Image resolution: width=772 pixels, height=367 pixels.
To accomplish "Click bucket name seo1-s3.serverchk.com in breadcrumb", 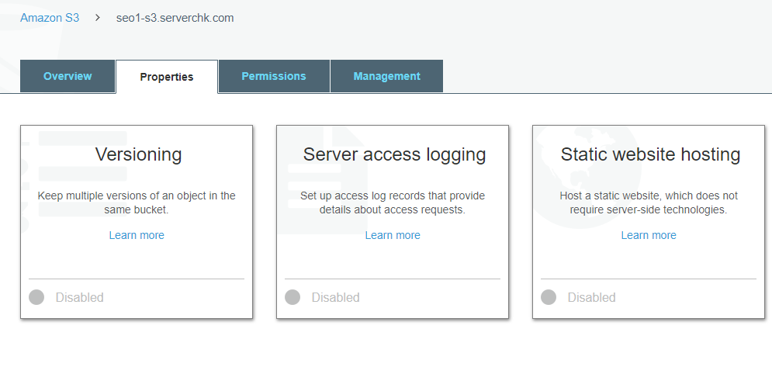I will (x=175, y=18).
